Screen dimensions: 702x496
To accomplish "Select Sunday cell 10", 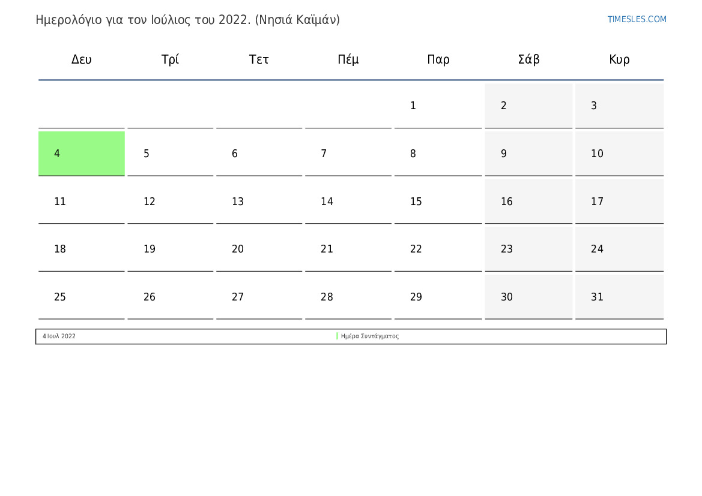I will point(619,154).
